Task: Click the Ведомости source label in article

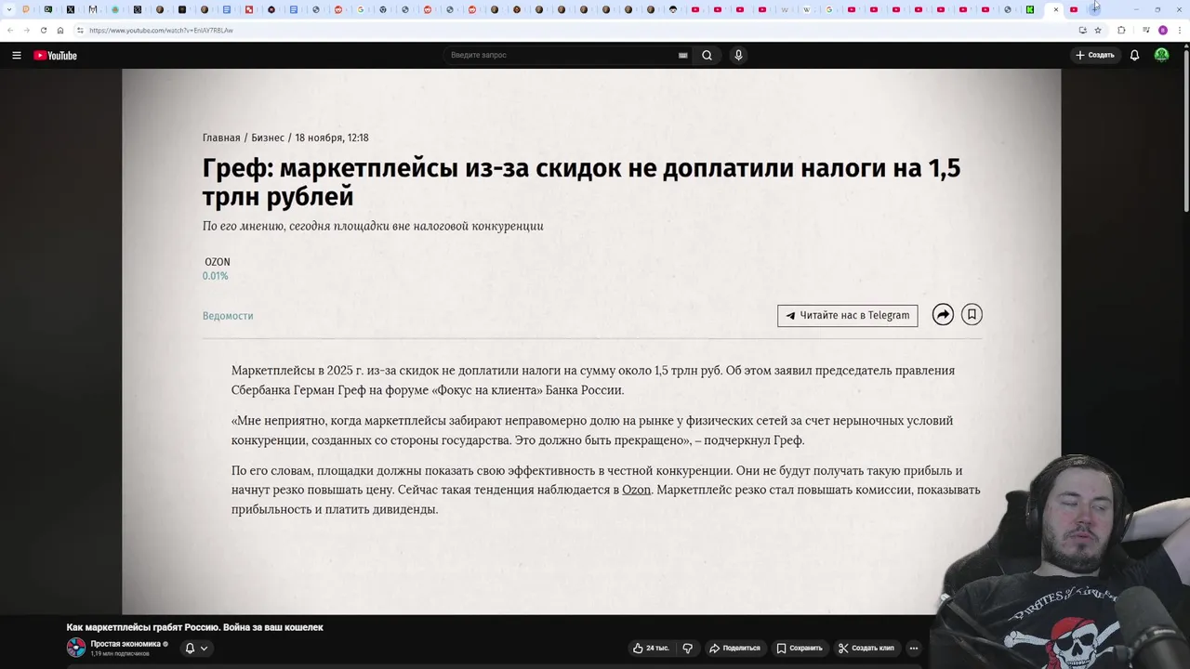Action: (228, 316)
